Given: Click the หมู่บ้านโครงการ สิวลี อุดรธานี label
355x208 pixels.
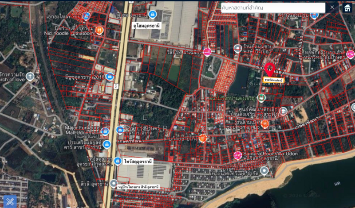Looking at the screenshot, I should point(138,187).
